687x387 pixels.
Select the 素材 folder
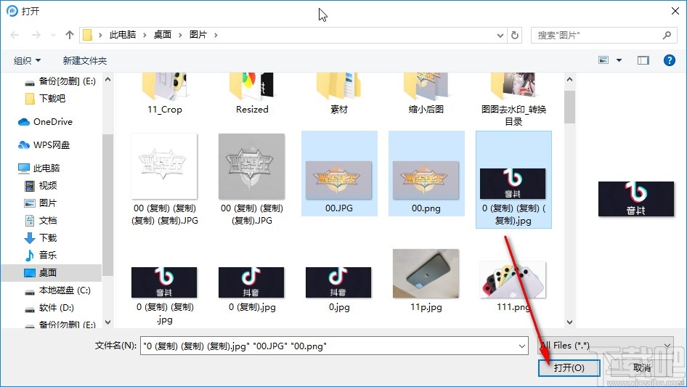pyautogui.click(x=338, y=94)
